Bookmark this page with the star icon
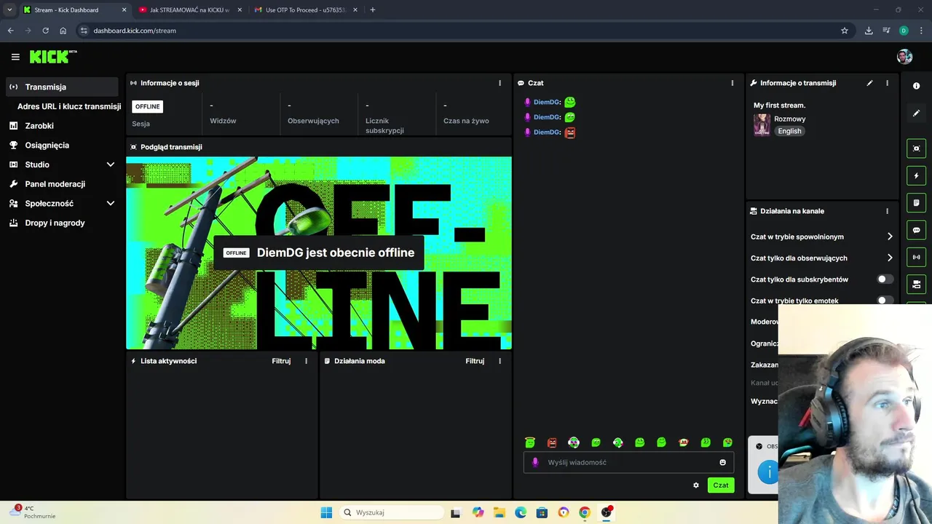Screen dimensions: 932x524 point(845,31)
